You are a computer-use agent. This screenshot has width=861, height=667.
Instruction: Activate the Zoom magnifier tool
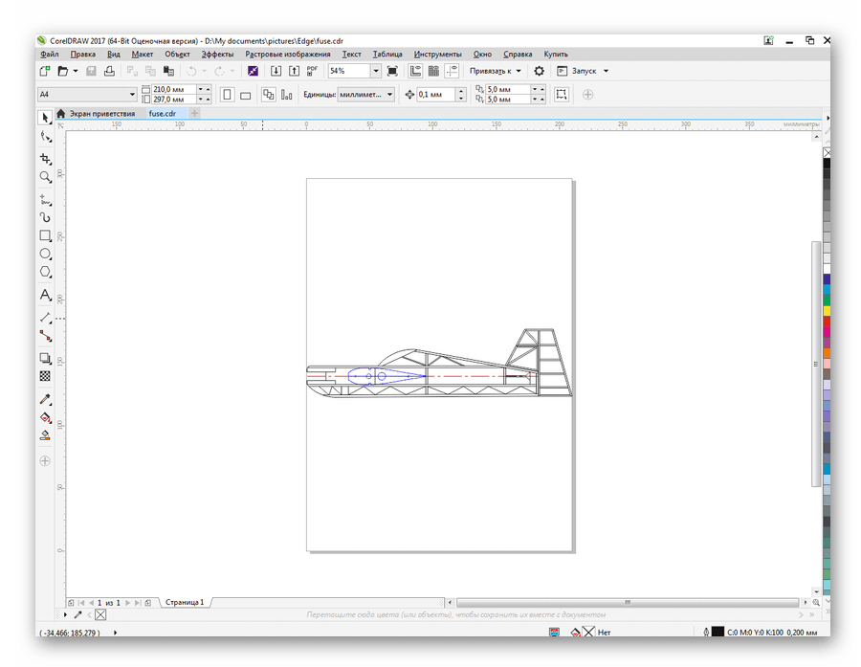(x=45, y=177)
